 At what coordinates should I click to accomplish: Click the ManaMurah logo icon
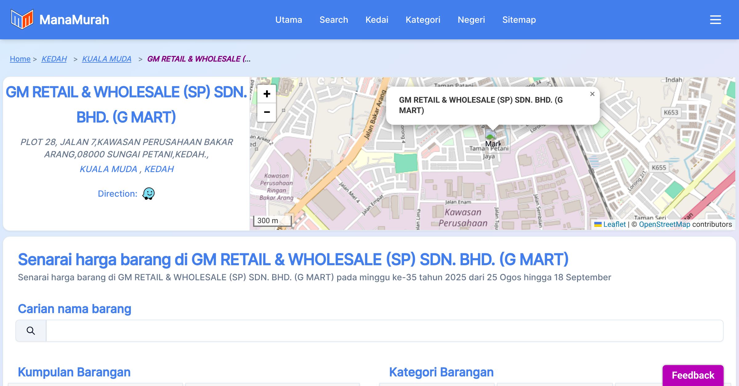[x=22, y=19]
